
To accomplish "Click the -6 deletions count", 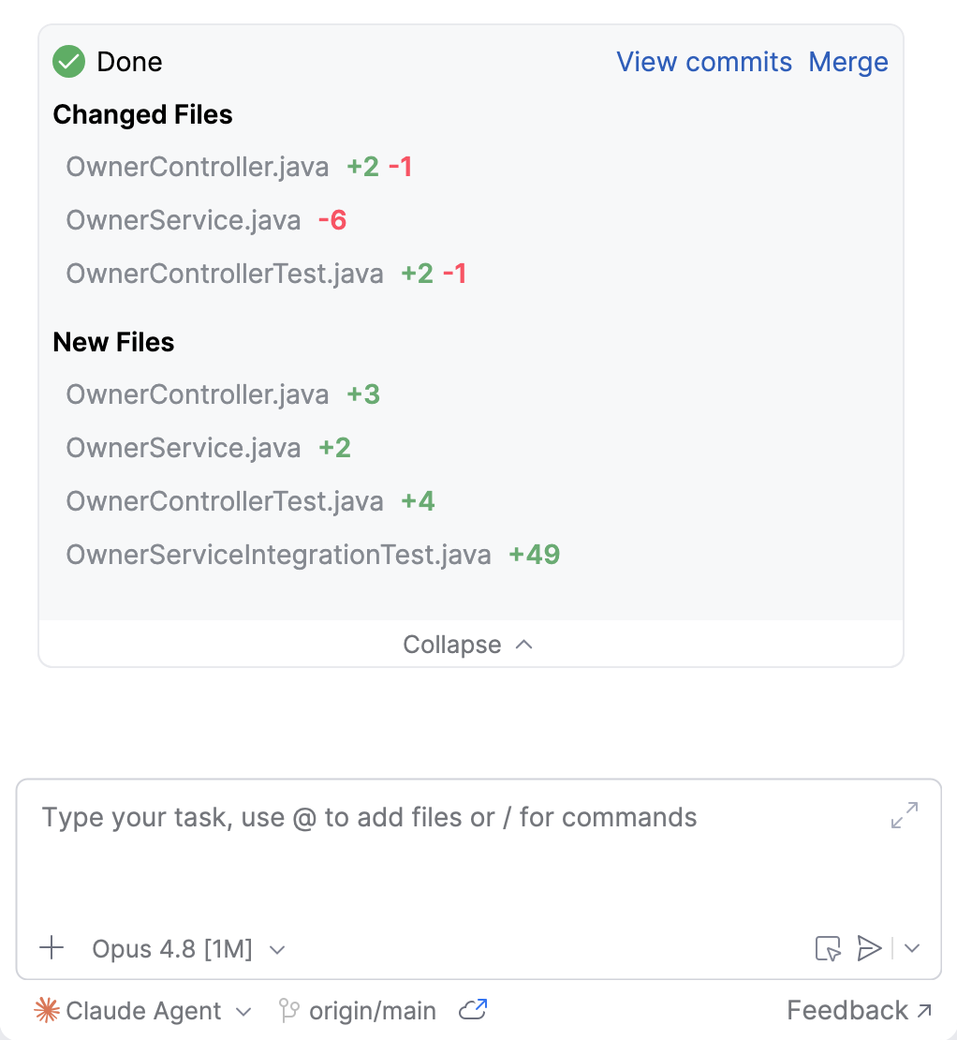I will coord(332,220).
